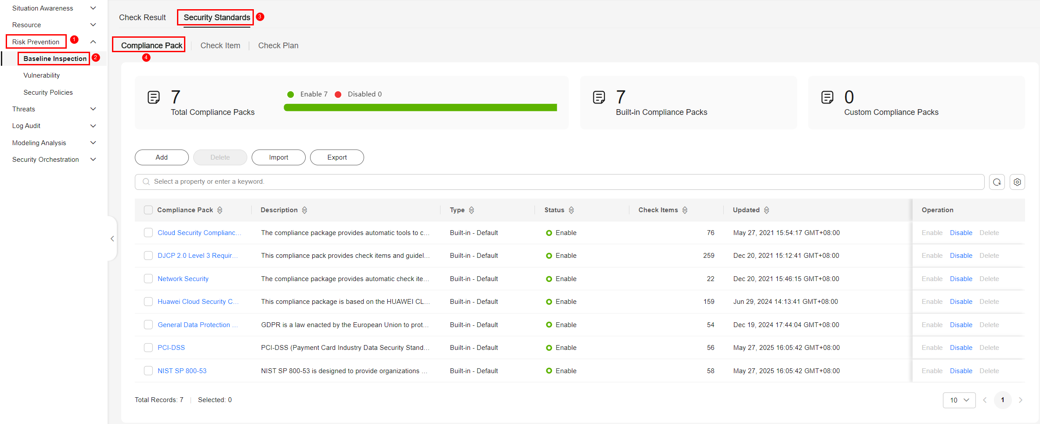Open Check Item sub-tab
Image resolution: width=1040 pixels, height=424 pixels.
coord(220,46)
